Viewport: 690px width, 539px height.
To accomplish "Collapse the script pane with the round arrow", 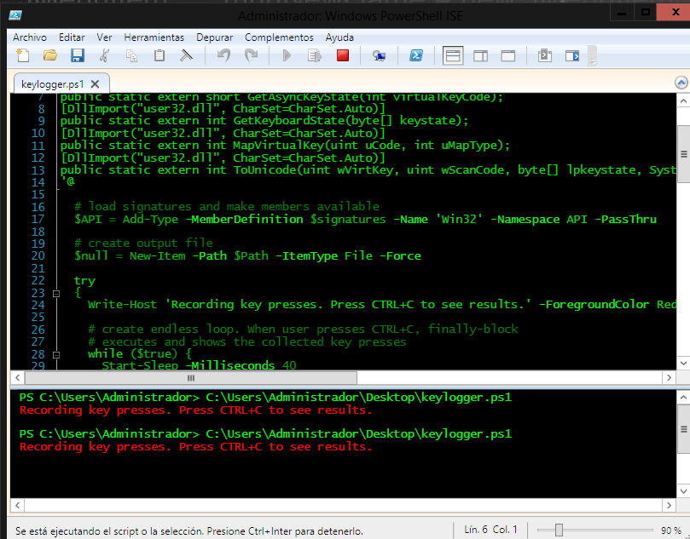I will click(x=681, y=83).
